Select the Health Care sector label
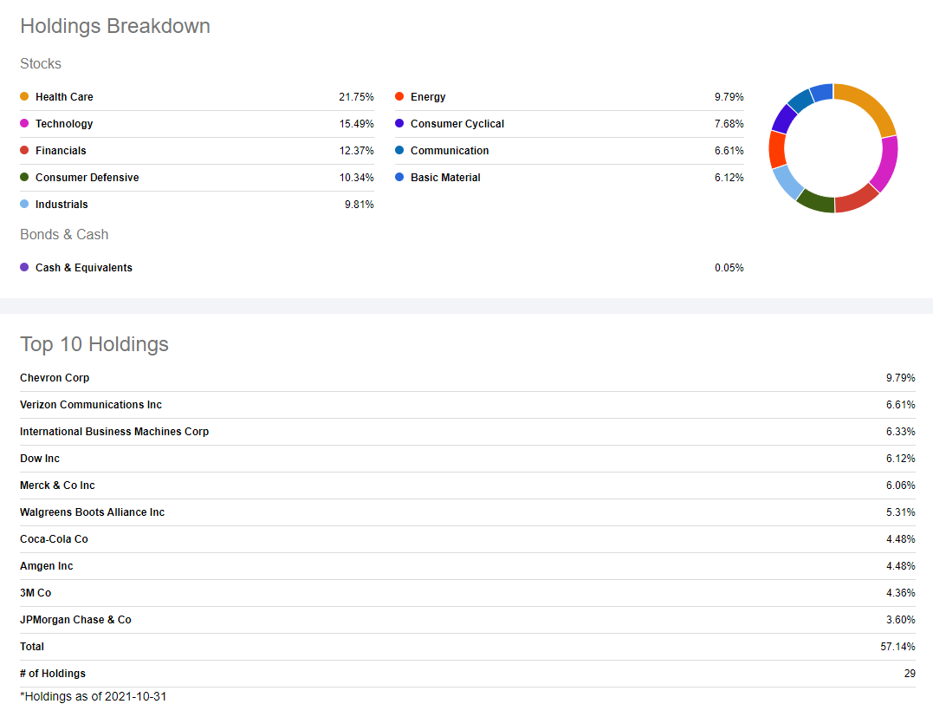Screen dimensions: 933x717 coord(64,97)
